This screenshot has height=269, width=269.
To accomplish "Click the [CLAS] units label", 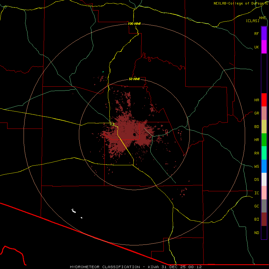I will [253, 21].
